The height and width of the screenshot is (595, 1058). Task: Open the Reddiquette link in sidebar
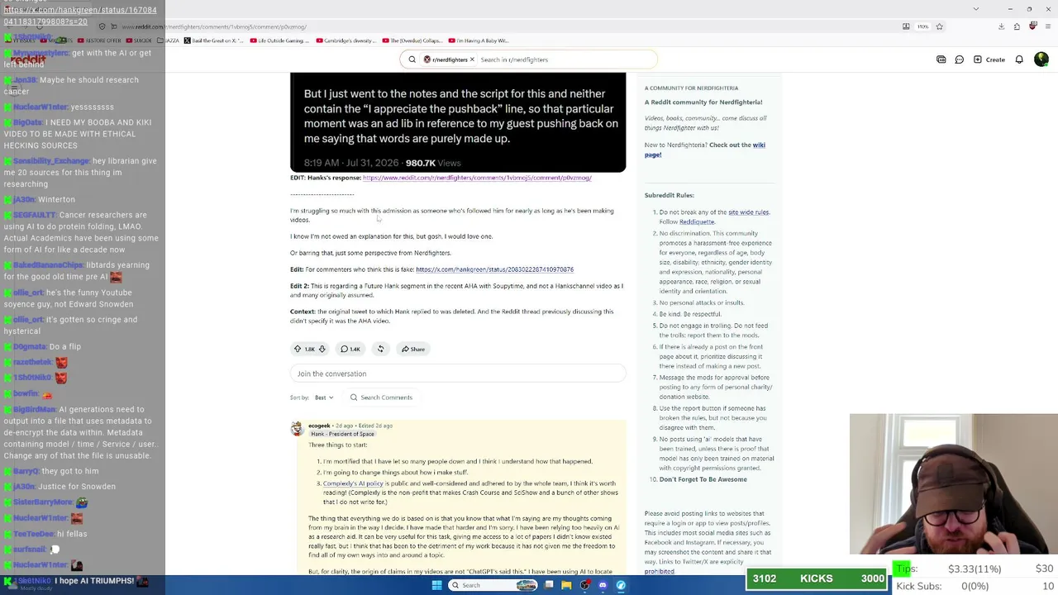tap(697, 221)
